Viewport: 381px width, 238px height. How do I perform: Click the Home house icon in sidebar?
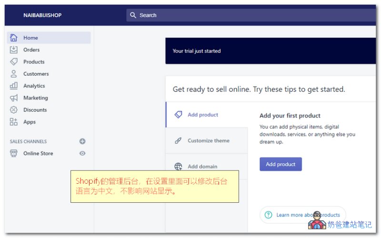(x=14, y=38)
